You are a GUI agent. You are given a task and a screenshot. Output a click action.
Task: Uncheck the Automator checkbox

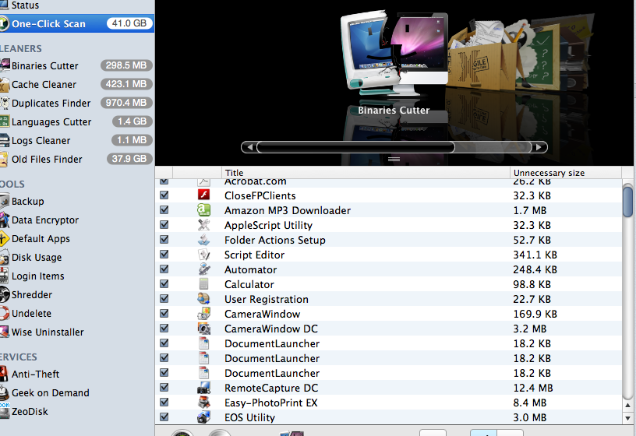click(x=164, y=269)
